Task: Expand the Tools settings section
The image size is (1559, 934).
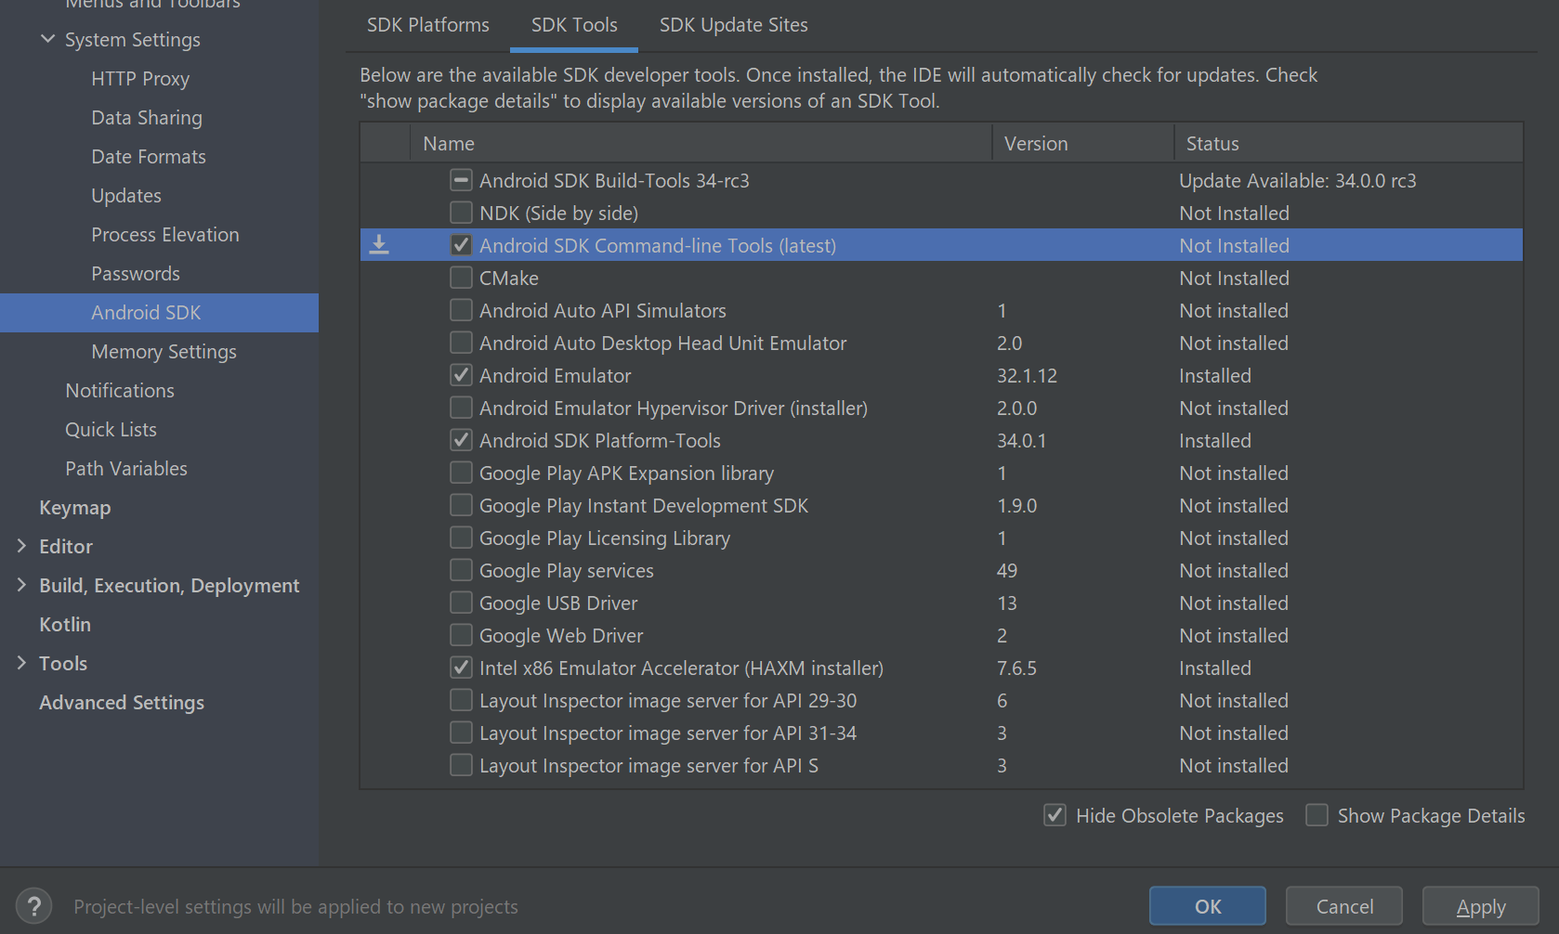Action: tap(21, 663)
